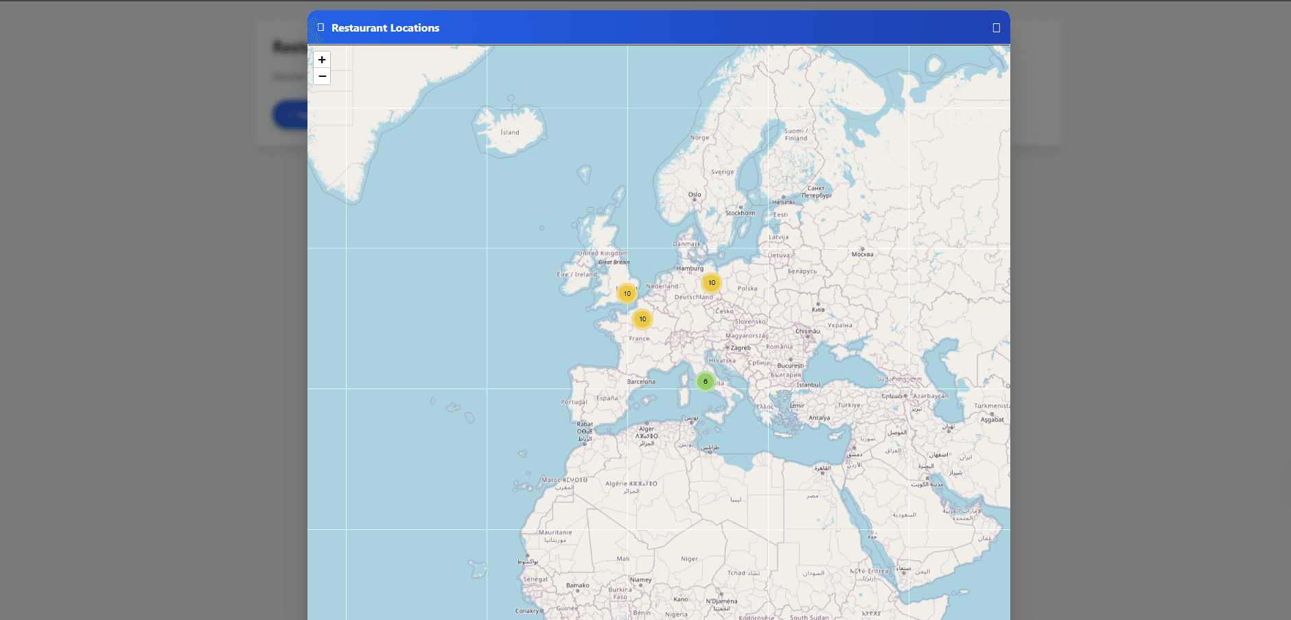Select the 'Restaurant Locations' title bar
The height and width of the screenshot is (620, 1291).
click(x=385, y=27)
